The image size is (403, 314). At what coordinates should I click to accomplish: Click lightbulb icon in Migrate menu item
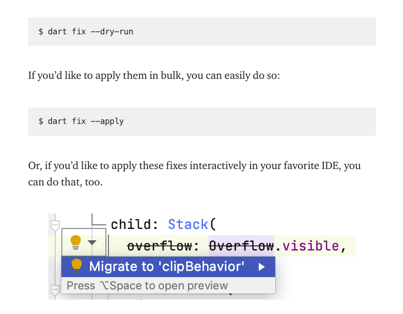pos(76,266)
